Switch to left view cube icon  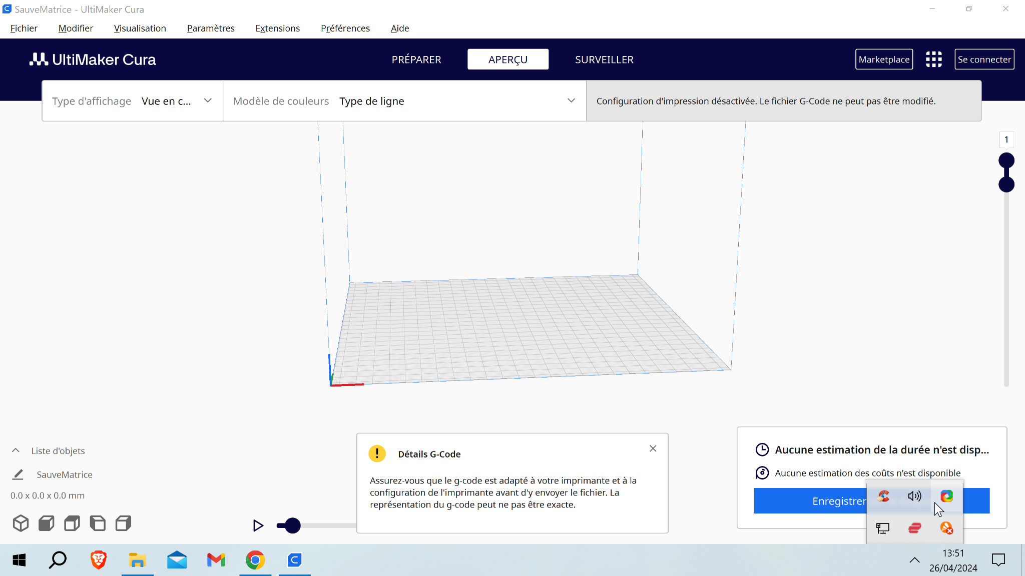tap(98, 523)
